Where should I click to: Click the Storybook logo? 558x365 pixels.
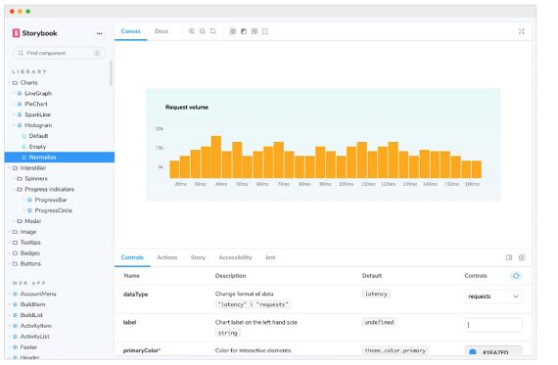click(34, 33)
